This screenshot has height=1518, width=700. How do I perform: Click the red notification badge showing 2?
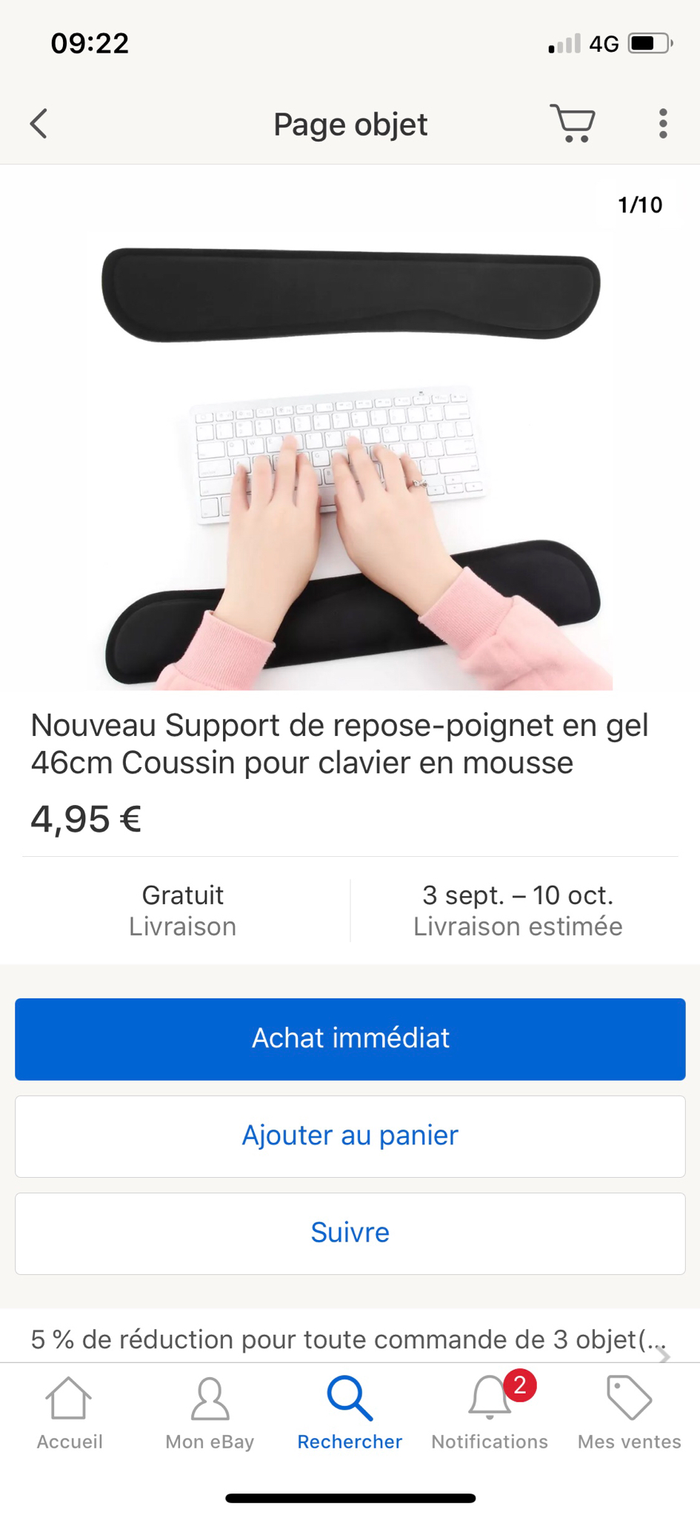(520, 1385)
